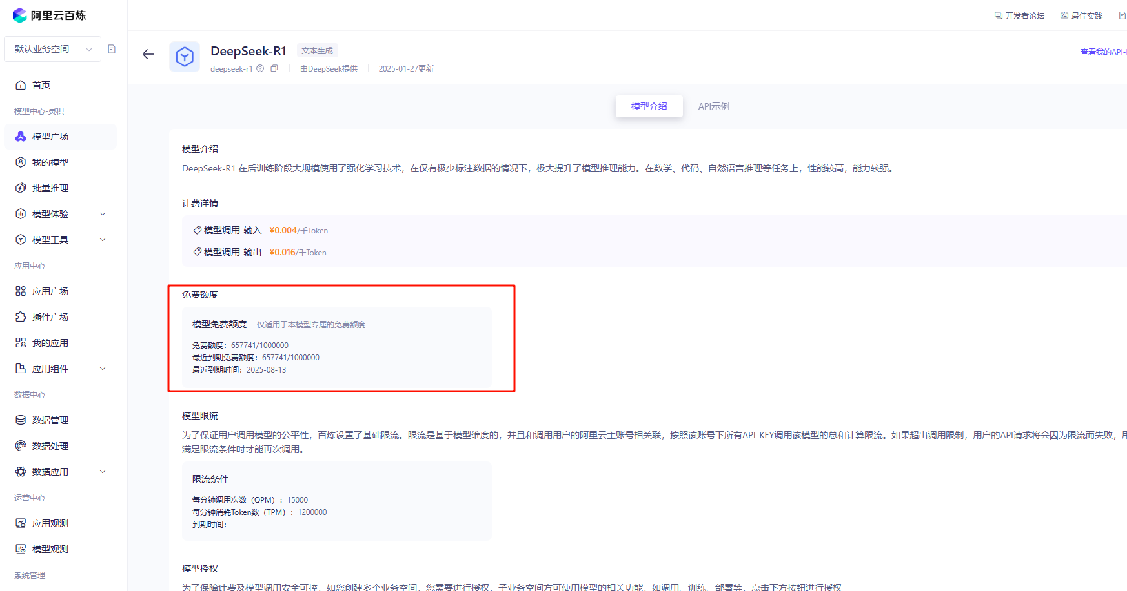Image resolution: width=1127 pixels, height=591 pixels.
Task: Expand the 模型体验 submenu chevron
Action: point(103,214)
